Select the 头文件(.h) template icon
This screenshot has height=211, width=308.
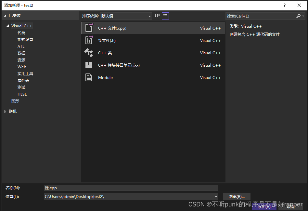(x=89, y=40)
